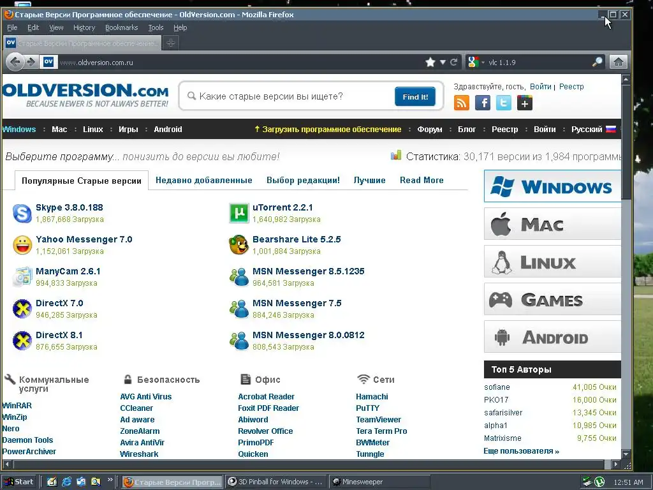Click the search magnifier in Firefox search box
This screenshot has height=490, width=653.
pos(597,62)
